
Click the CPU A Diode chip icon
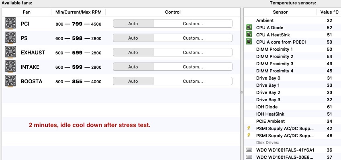pos(249,28)
